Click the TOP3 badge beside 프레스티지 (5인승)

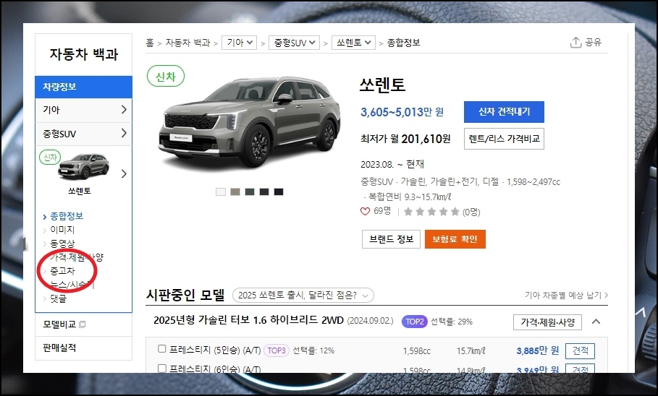pyautogui.click(x=276, y=350)
